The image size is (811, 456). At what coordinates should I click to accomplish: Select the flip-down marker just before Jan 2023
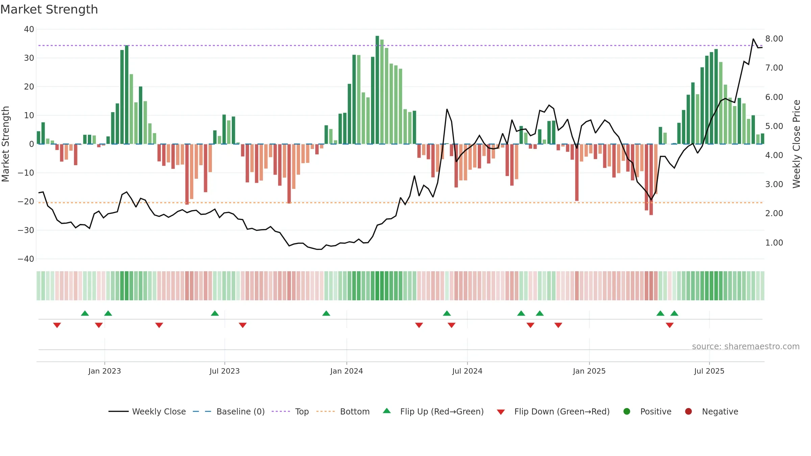99,325
